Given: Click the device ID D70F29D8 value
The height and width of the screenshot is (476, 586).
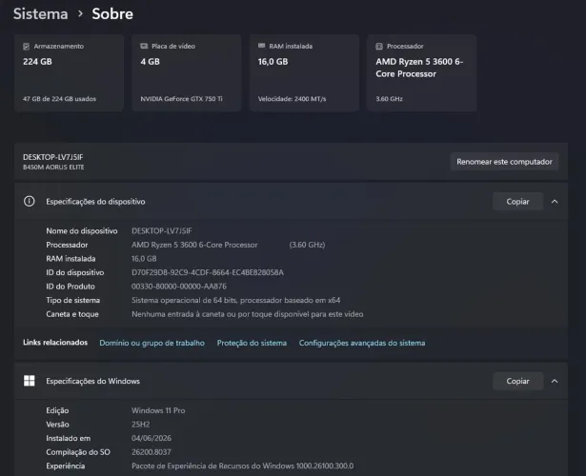Looking at the screenshot, I should [x=208, y=272].
